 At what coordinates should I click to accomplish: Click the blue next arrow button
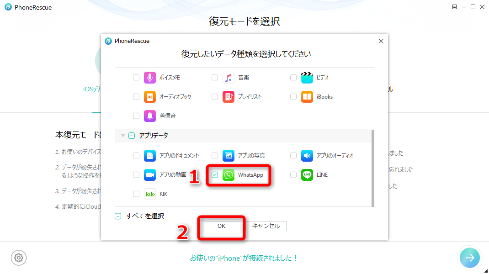click(x=470, y=258)
